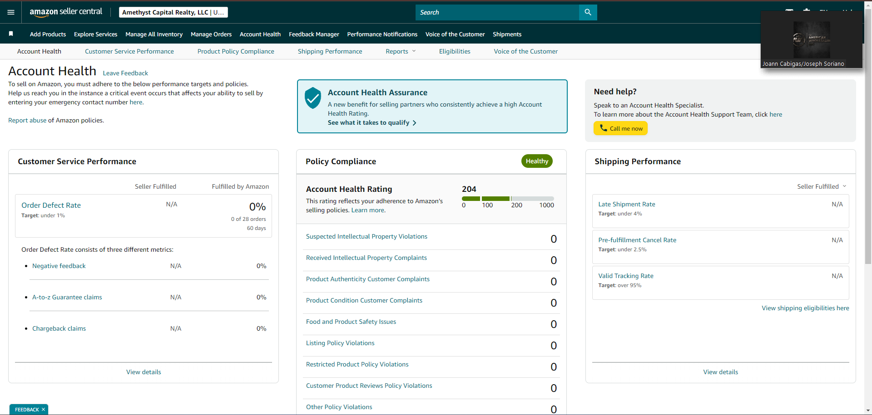The height and width of the screenshot is (415, 872).
Task: Switch to Product Policy Compliance tab
Action: (236, 51)
